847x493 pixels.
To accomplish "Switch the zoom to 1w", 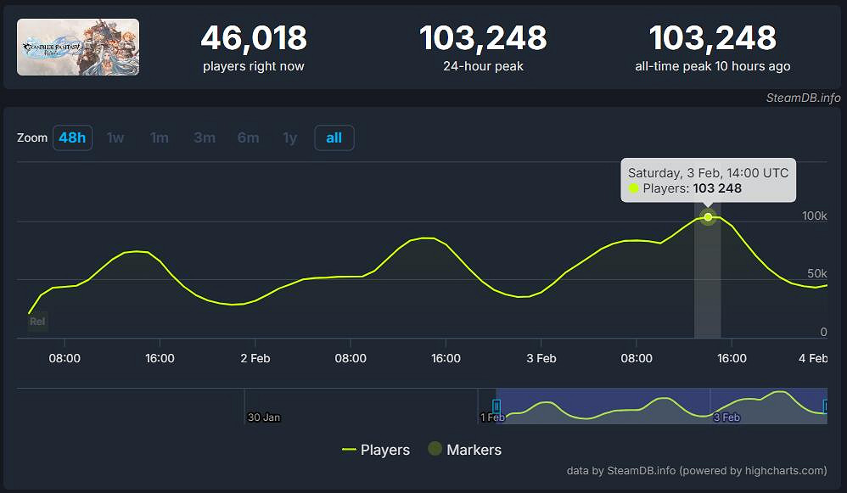I will tap(115, 137).
